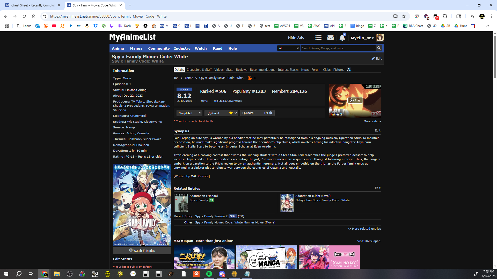The height and width of the screenshot is (279, 497).
Task: Open the messages envelope icon
Action: [330, 38]
